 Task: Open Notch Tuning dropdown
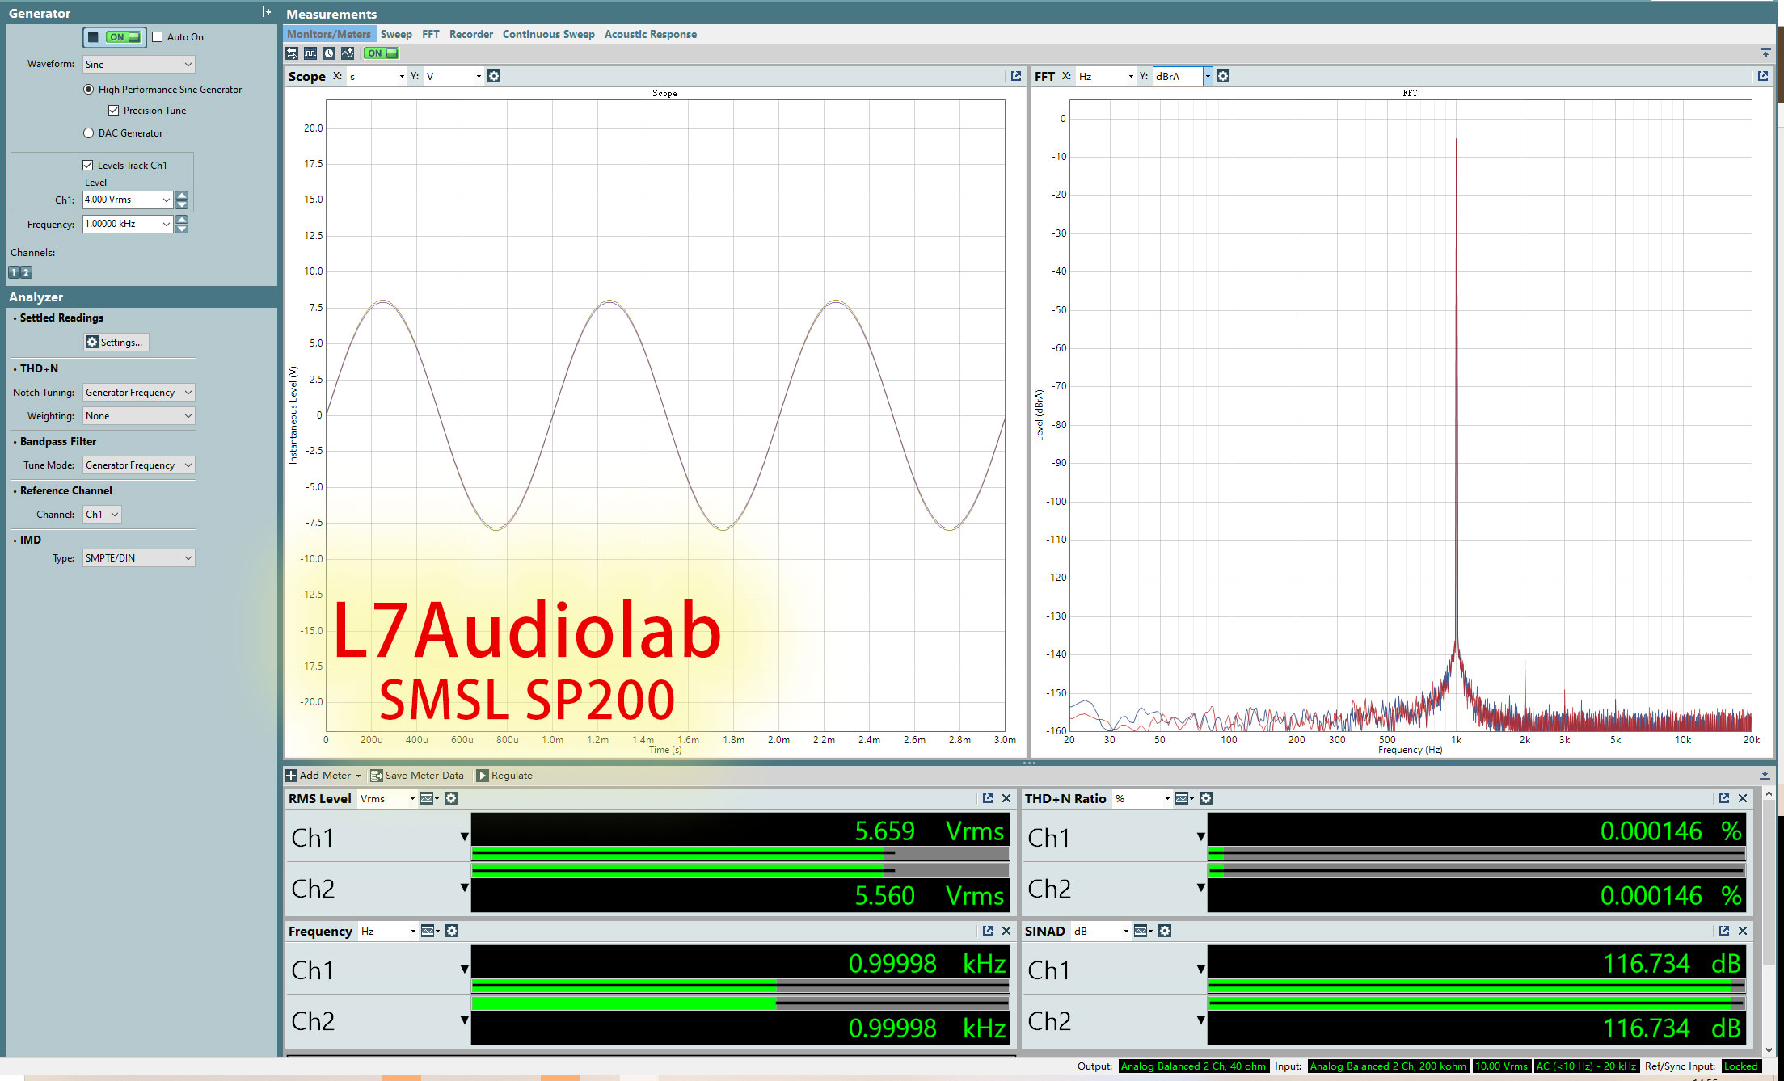[x=138, y=393]
